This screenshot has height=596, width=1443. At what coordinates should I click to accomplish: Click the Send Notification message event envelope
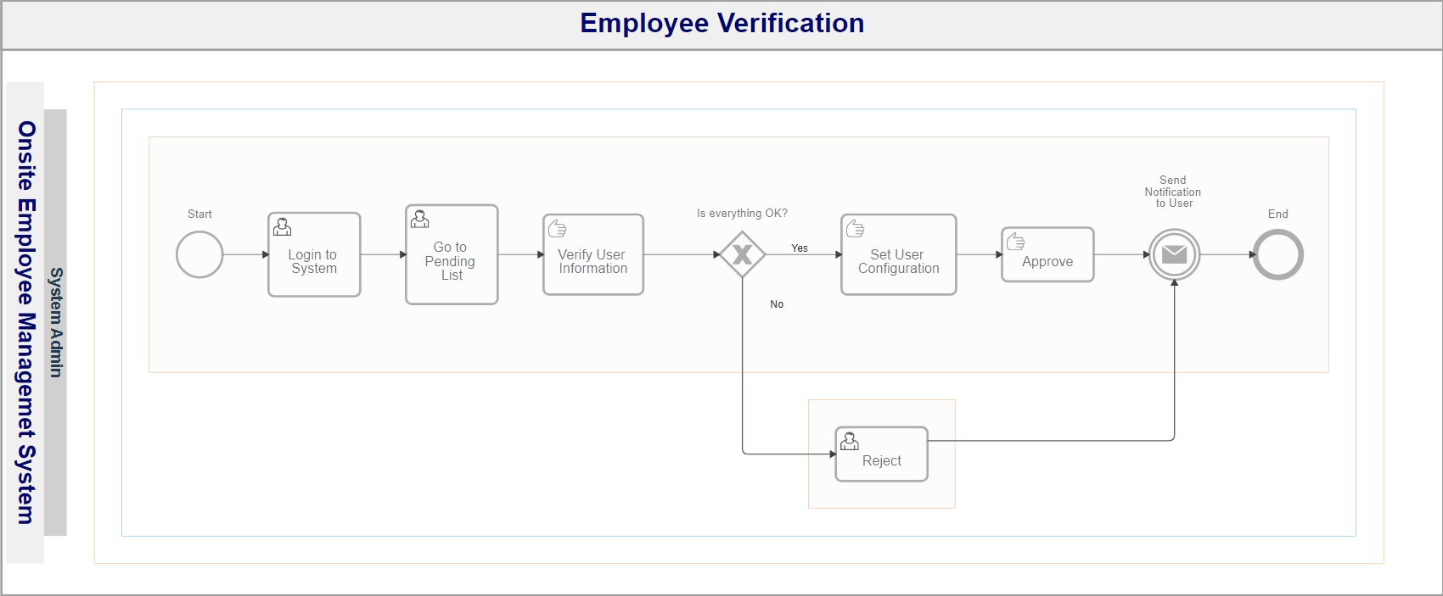[x=1175, y=254]
